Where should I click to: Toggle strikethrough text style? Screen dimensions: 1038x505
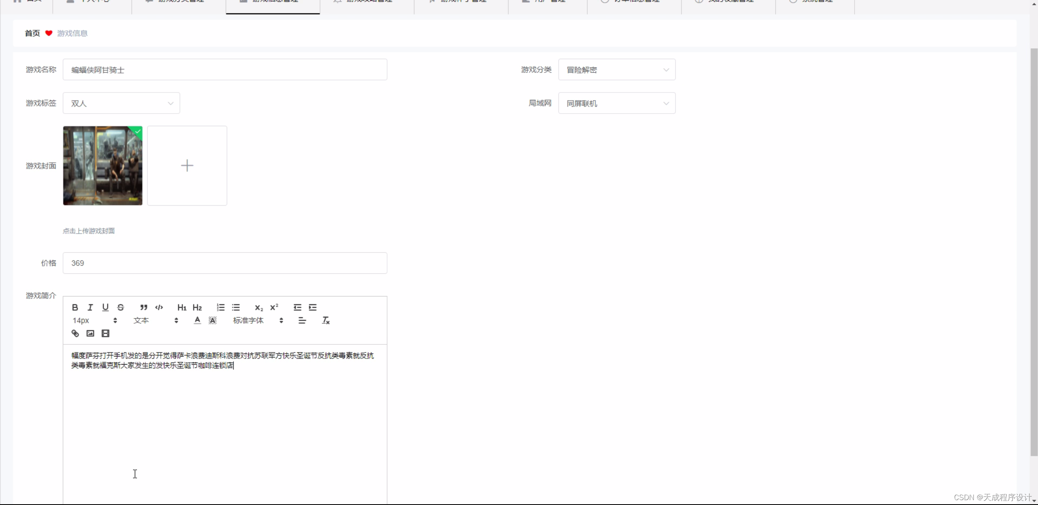(121, 307)
